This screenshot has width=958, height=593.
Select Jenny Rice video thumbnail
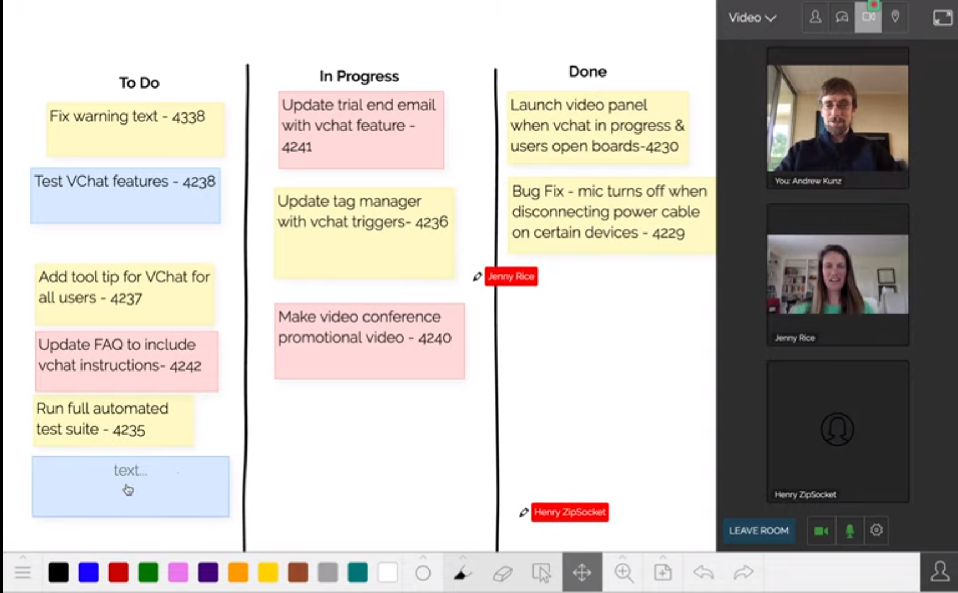(837, 275)
